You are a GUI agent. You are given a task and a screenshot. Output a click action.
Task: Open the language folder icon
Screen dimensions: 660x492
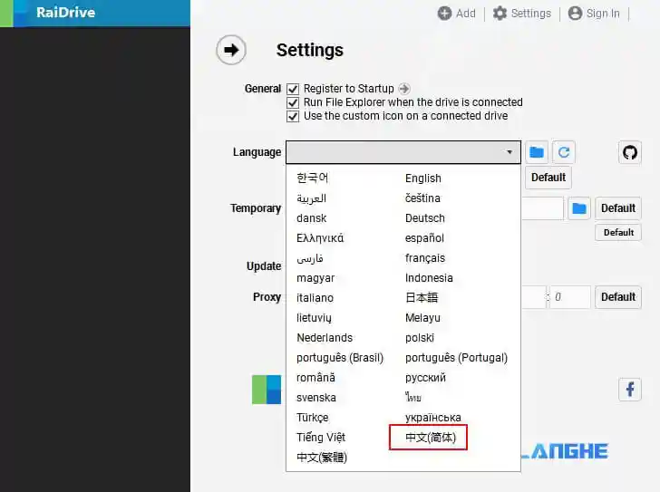coord(537,152)
